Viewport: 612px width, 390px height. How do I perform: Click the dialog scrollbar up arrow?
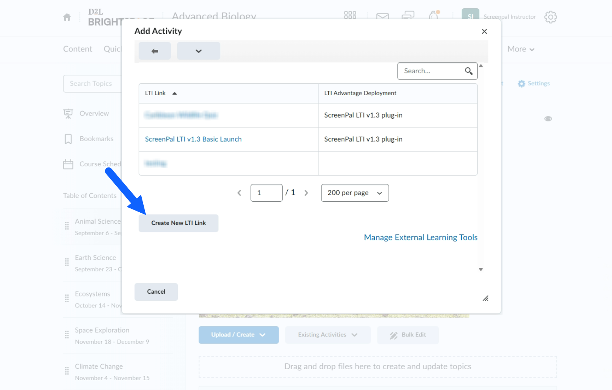(x=481, y=66)
